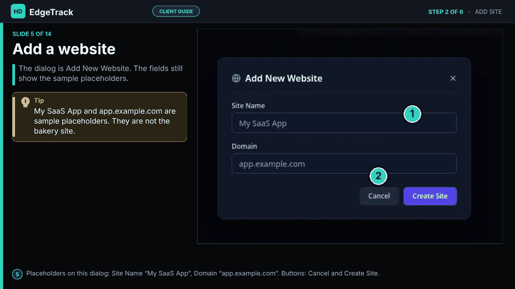Close the Add New Website dialog
515x289 pixels.
point(453,78)
